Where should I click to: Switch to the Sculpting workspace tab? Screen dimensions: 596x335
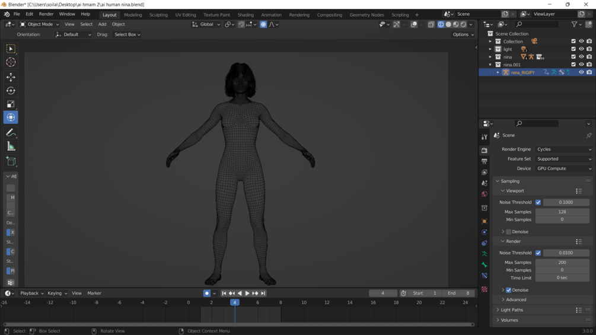(158, 15)
